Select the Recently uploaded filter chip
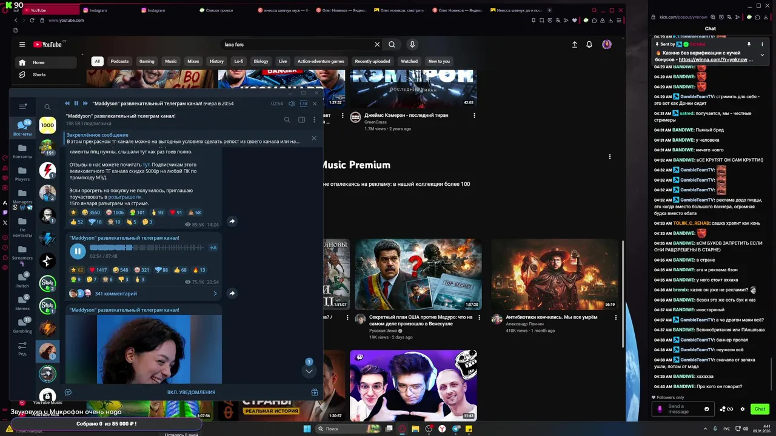 (372, 61)
